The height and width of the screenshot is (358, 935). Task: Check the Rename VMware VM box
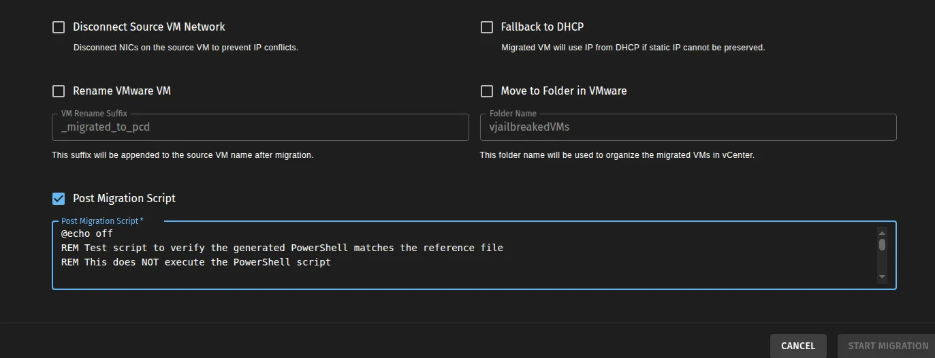pos(59,91)
